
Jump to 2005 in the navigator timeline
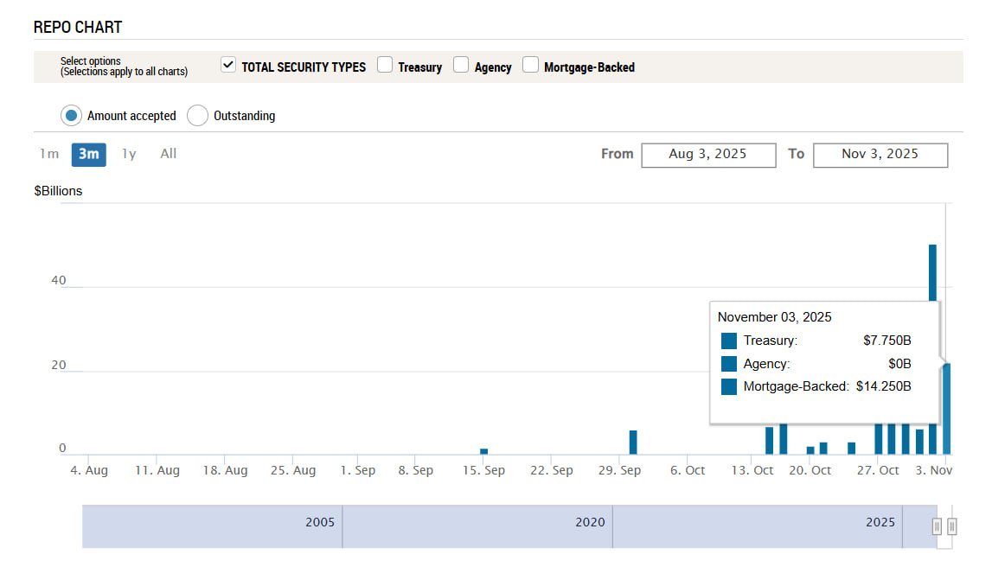(320, 522)
